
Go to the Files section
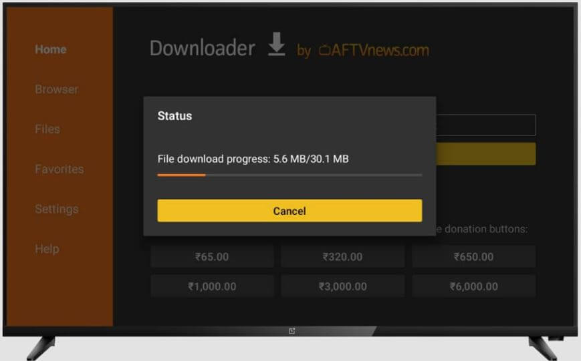tap(47, 129)
